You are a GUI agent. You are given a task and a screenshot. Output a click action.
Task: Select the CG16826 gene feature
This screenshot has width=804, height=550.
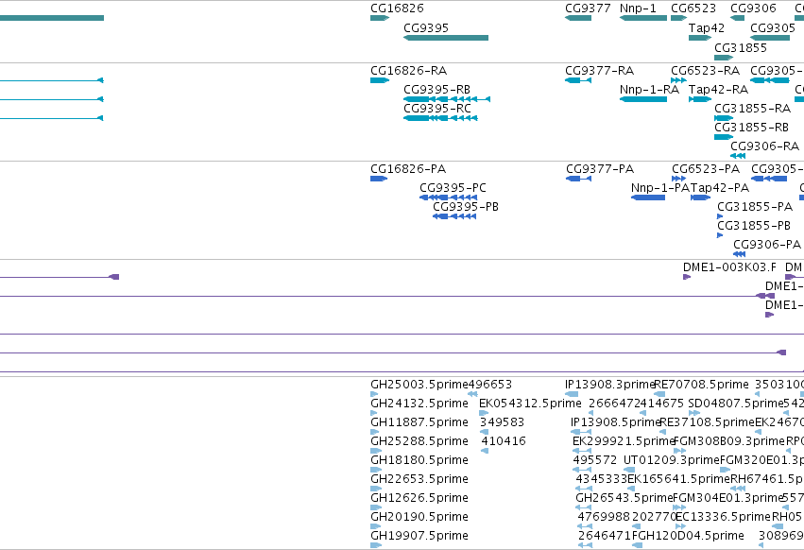click(380, 18)
